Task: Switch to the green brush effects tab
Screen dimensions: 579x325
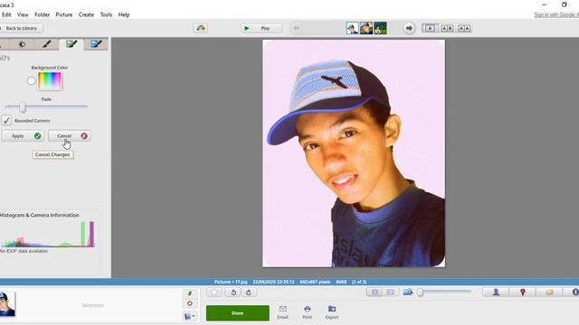Action: 71,44
